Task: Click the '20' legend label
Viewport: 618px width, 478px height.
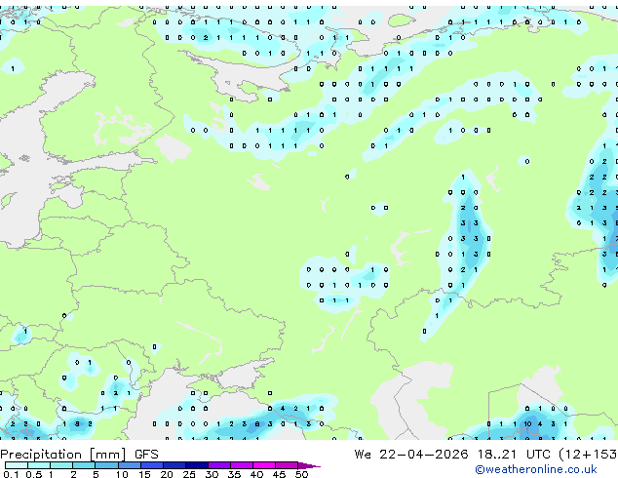Action: point(167,474)
